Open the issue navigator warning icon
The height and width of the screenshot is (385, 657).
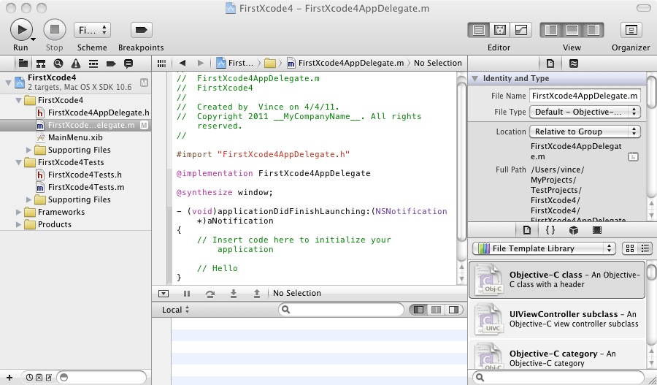tap(76, 64)
